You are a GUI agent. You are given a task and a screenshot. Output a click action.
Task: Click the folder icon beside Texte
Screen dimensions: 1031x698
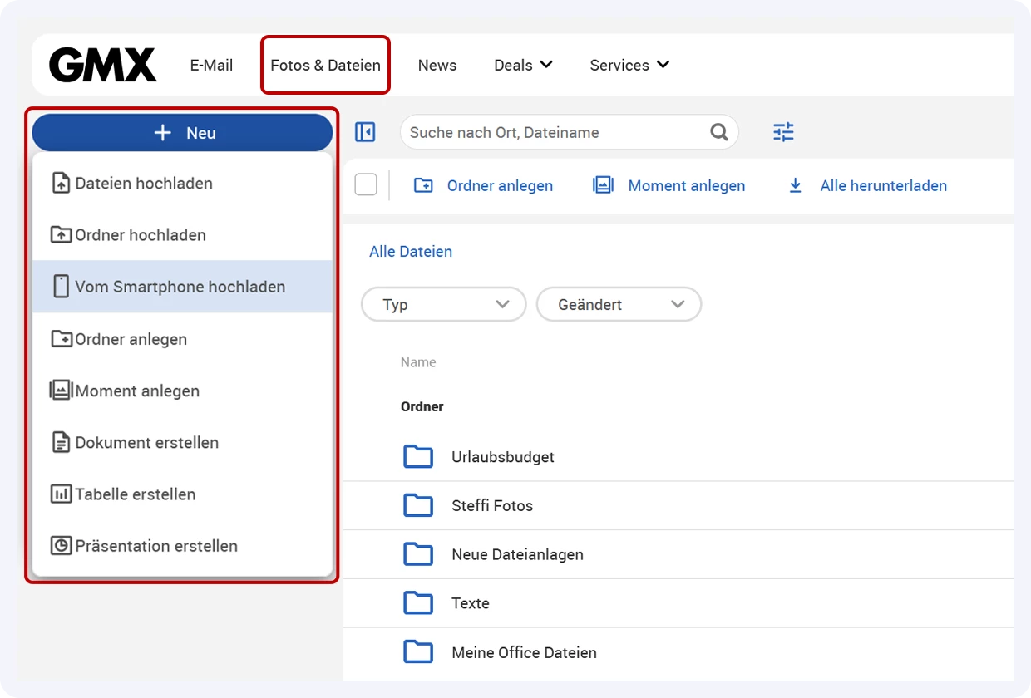(418, 603)
